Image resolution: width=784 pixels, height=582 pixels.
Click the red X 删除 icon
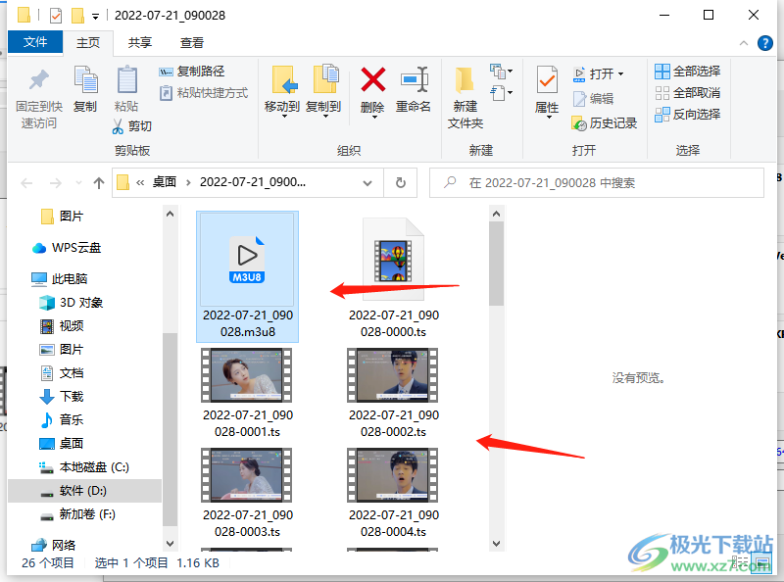pos(373,79)
